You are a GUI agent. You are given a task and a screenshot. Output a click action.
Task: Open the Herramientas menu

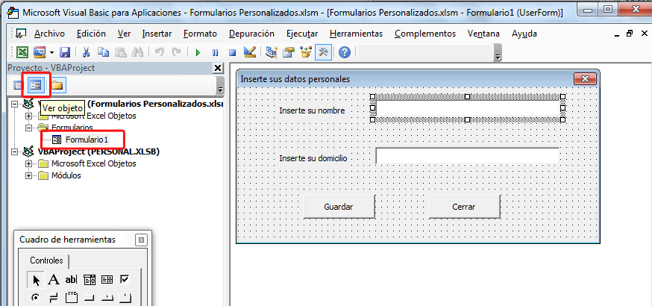[356, 34]
